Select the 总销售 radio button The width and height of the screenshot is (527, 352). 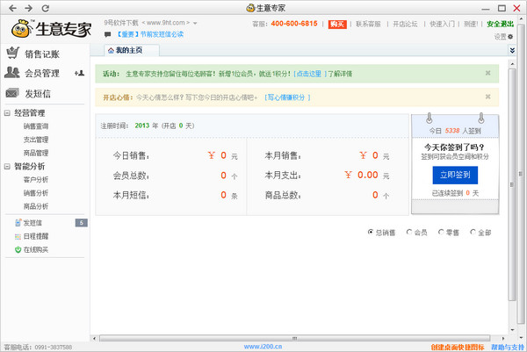pos(371,233)
